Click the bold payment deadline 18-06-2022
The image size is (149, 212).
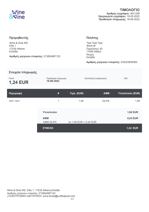point(53,81)
